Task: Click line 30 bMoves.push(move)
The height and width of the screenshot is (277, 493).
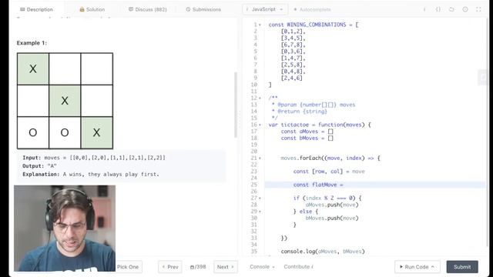Action: 332,218
